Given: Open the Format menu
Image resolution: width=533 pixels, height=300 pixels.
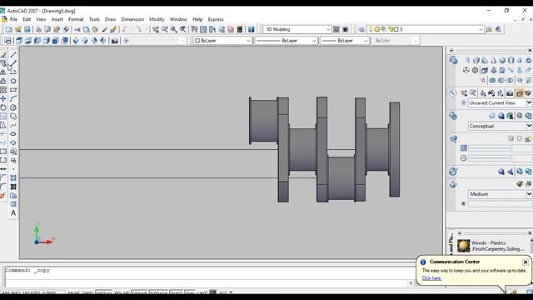Looking at the screenshot, I should [76, 19].
